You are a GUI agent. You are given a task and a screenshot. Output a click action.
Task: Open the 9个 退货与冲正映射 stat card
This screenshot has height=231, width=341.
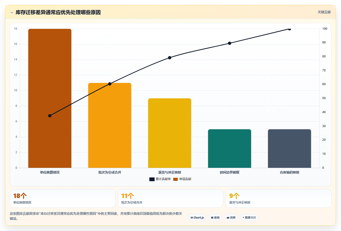278,198
